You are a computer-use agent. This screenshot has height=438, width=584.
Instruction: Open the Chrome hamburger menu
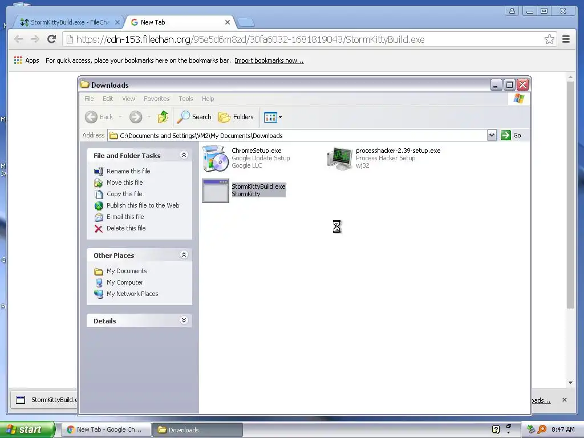pyautogui.click(x=566, y=39)
